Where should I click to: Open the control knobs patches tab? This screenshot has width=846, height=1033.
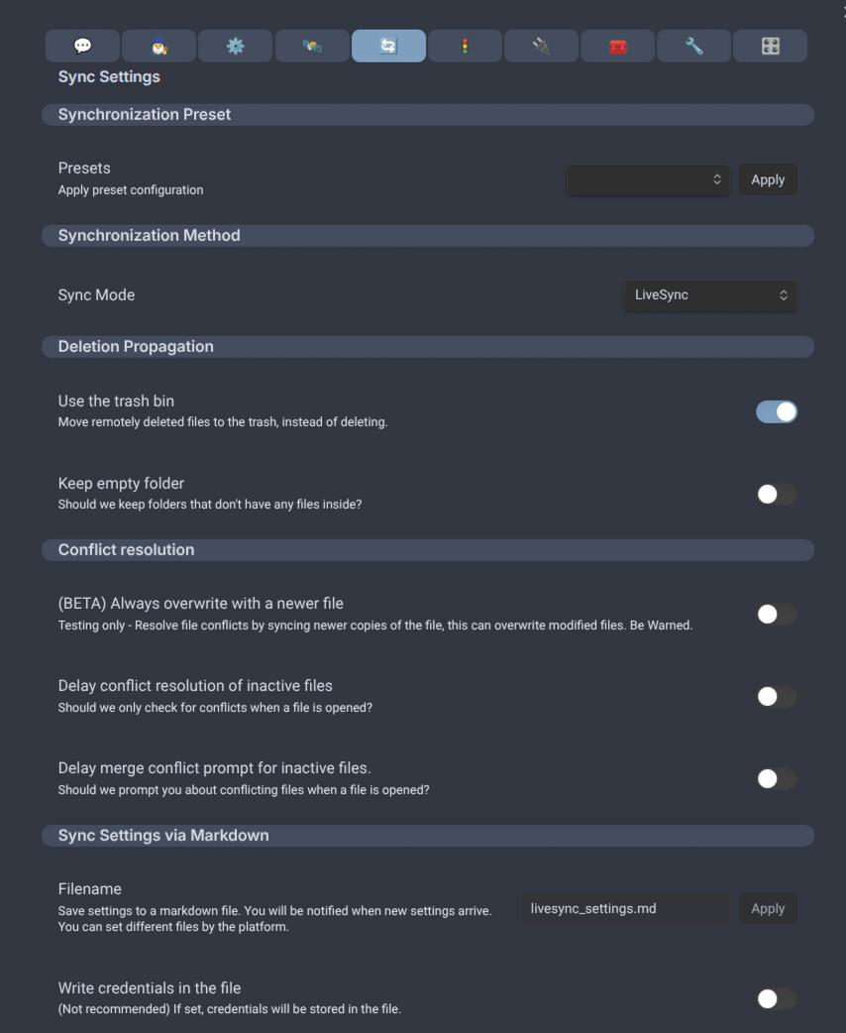coord(771,46)
